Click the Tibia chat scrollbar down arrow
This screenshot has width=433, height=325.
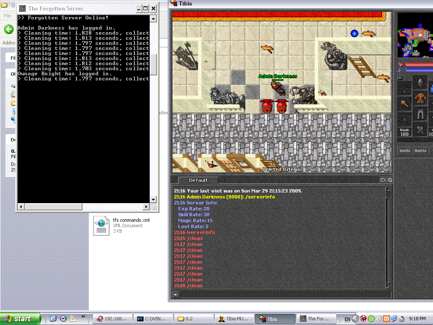point(388,286)
